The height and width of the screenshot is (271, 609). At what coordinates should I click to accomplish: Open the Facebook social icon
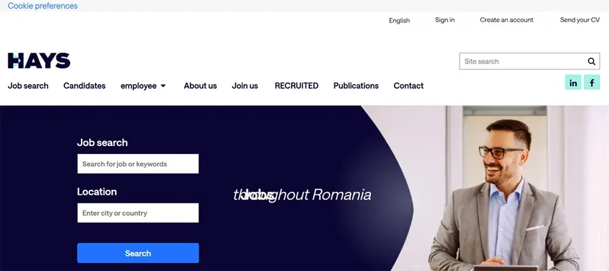click(x=592, y=82)
